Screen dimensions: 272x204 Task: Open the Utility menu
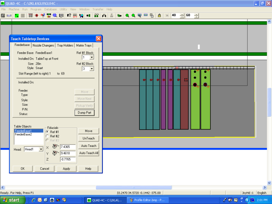coord(63,10)
